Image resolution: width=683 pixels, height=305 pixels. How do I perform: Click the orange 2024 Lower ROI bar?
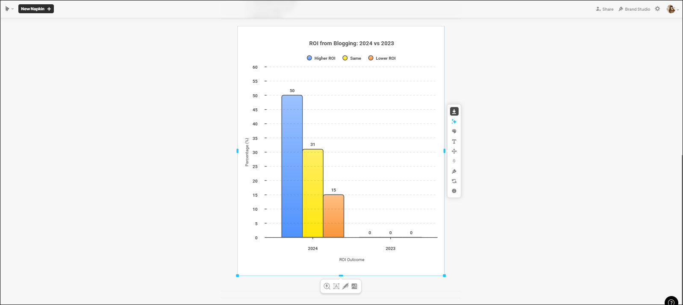click(x=333, y=216)
